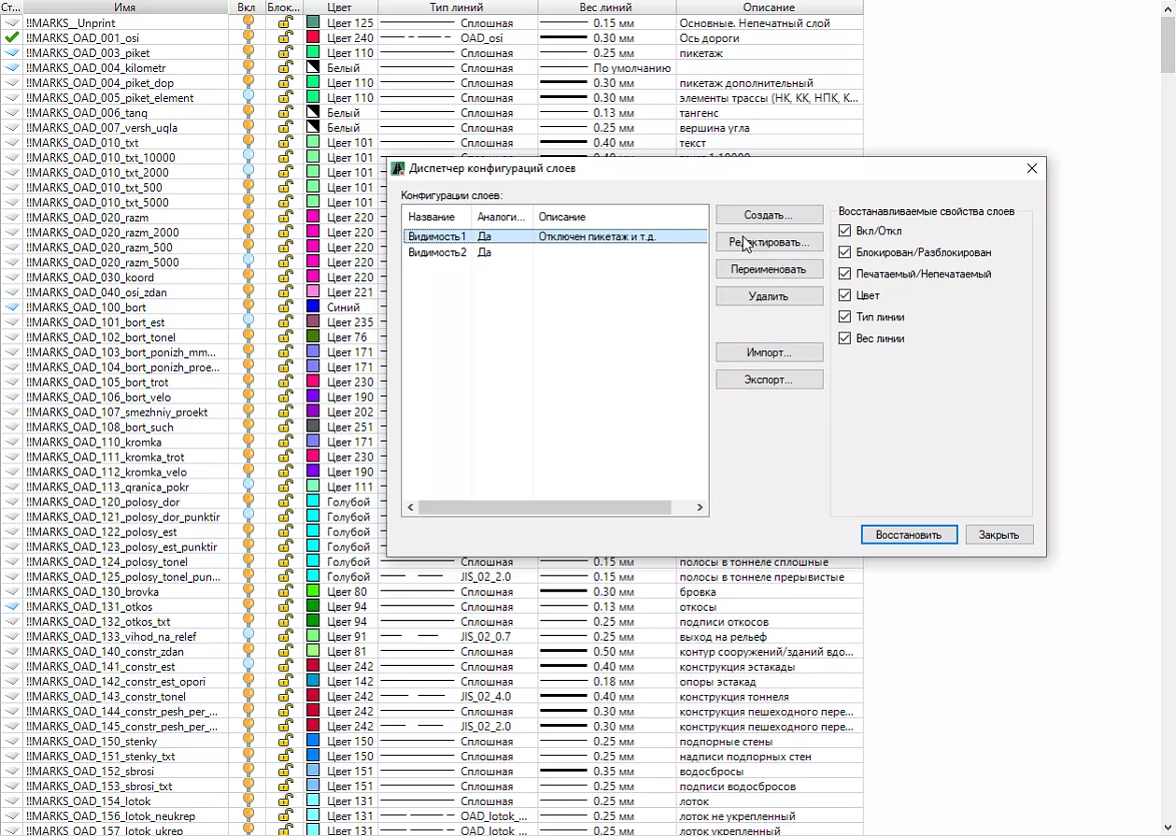Select Видимость2 configuration row
This screenshot has width=1176, height=836.
pos(436,252)
